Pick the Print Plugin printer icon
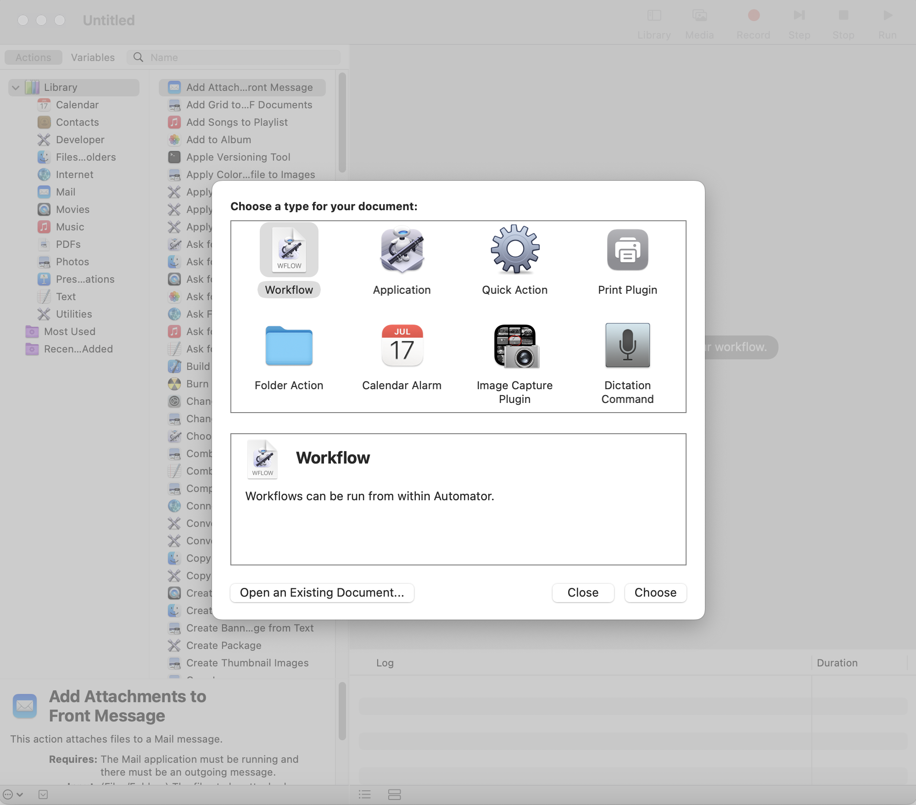This screenshot has height=805, width=916. coord(628,250)
